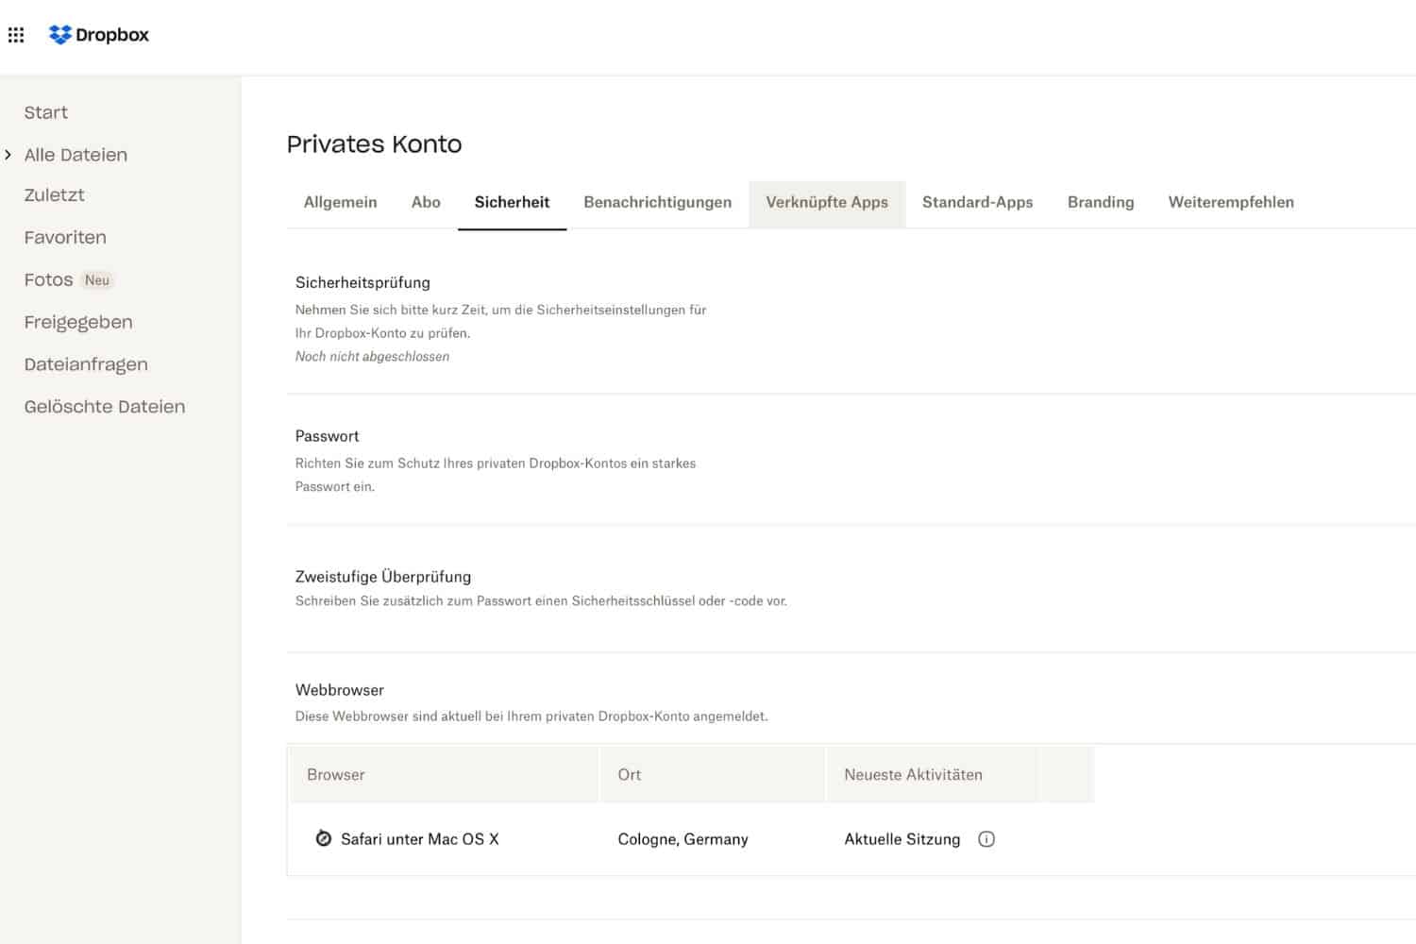Image resolution: width=1416 pixels, height=944 pixels.
Task: Click the Aktuelle Sitzung cell
Action: (902, 839)
